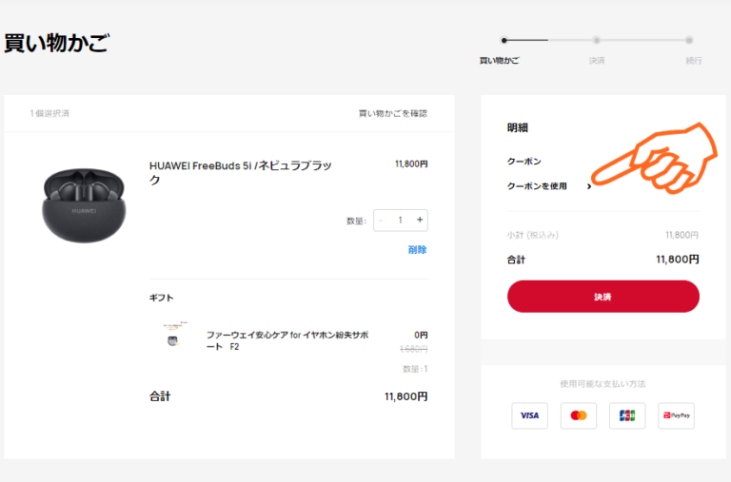This screenshot has width=731, height=482.
Task: Click the minus icon to decrease quantity
Action: coord(381,220)
